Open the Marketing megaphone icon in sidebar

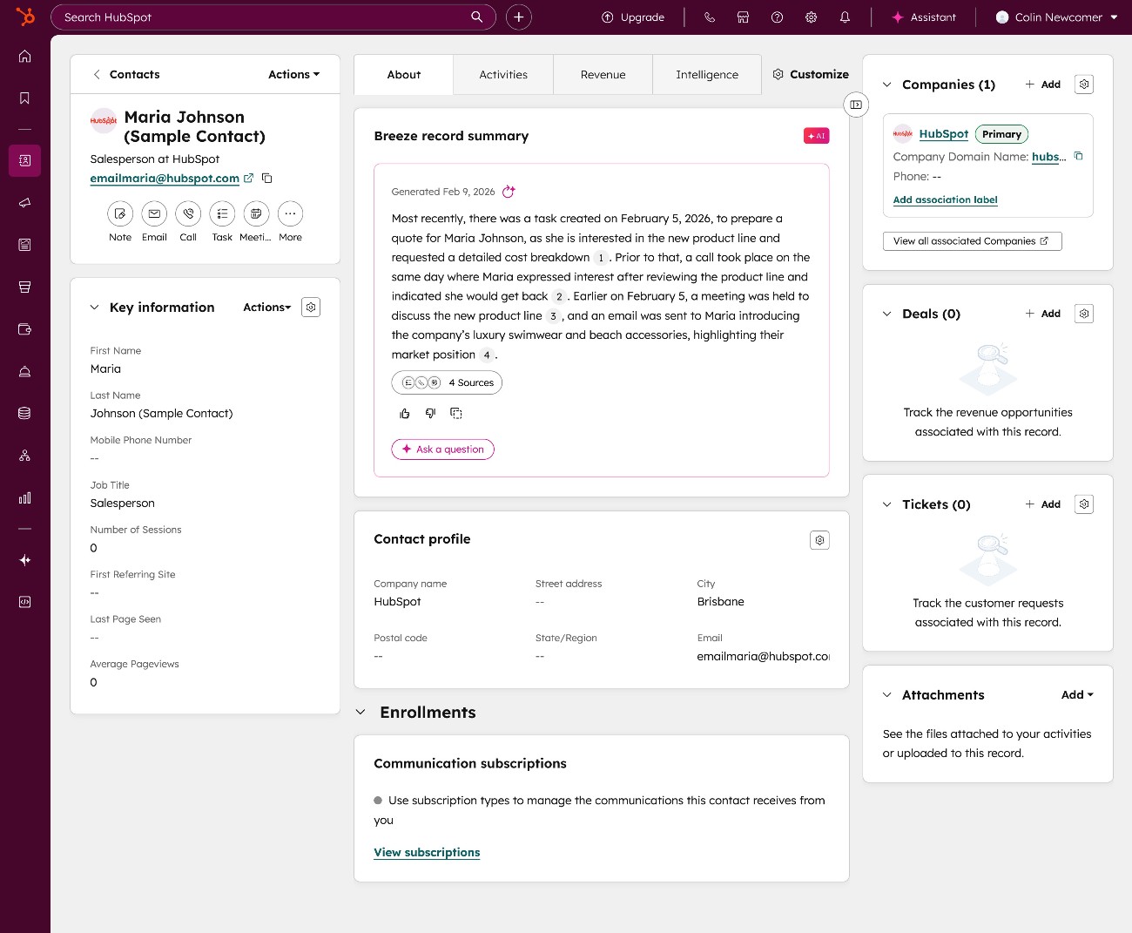[x=24, y=203]
